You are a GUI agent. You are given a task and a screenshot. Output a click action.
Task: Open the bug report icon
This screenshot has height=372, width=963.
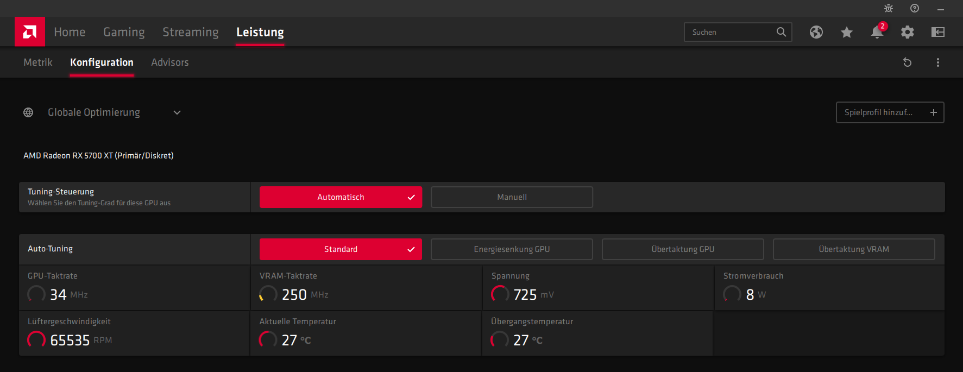click(x=889, y=8)
